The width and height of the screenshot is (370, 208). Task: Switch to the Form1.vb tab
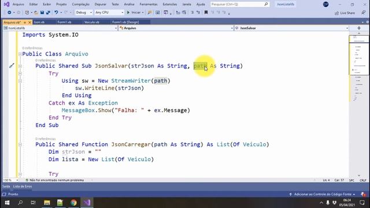pyautogui.click(x=64, y=22)
